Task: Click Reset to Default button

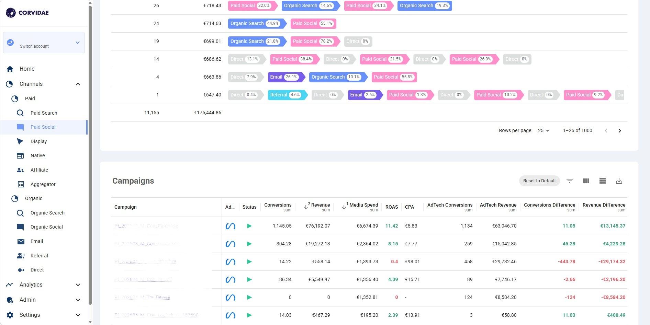Action: coord(539,181)
